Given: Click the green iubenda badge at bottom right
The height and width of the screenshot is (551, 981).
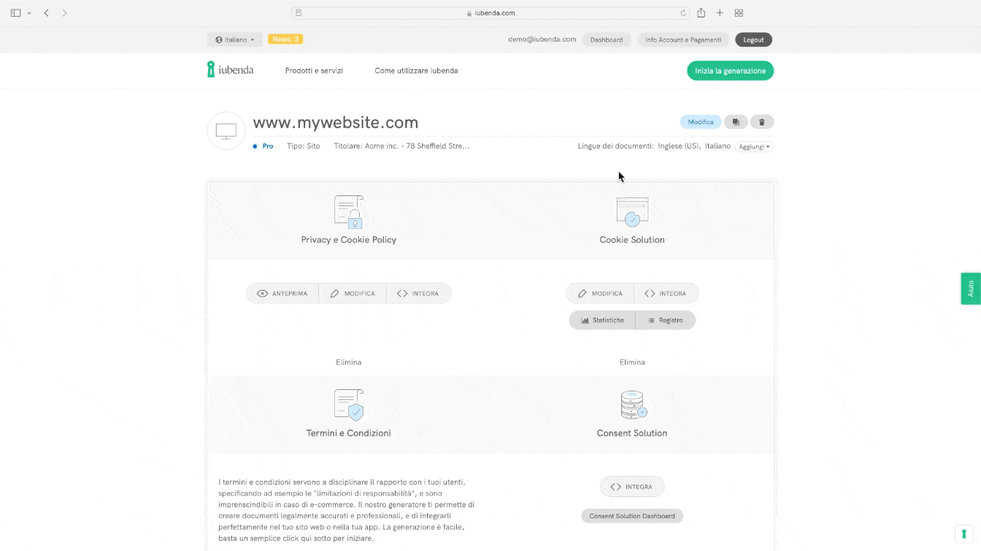Looking at the screenshot, I should [x=964, y=534].
